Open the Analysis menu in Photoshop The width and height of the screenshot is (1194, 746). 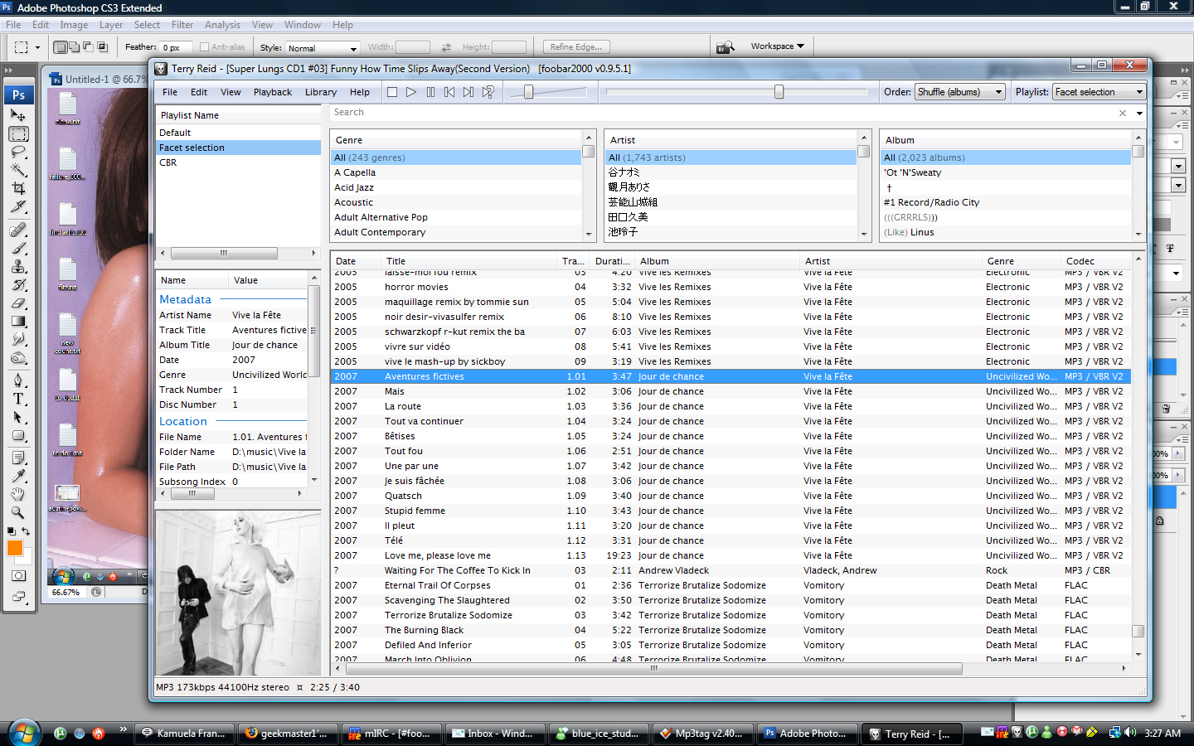tap(222, 25)
